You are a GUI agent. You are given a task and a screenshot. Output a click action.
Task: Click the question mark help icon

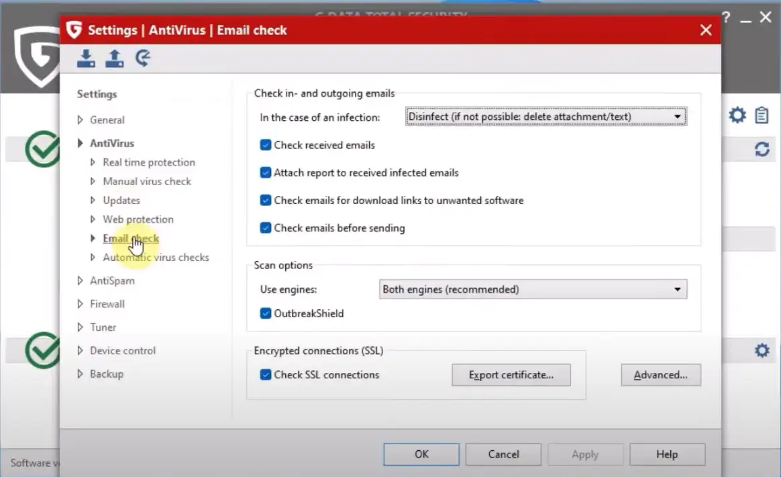tap(726, 17)
